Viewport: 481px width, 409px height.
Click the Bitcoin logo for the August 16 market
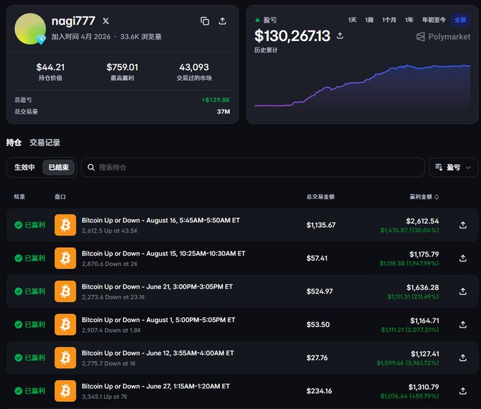pos(65,225)
